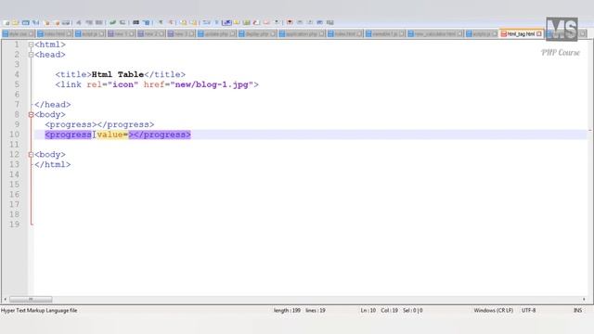Click the Open file toolbar icon
Screen dimensions: 594x334
tap(16, 22)
